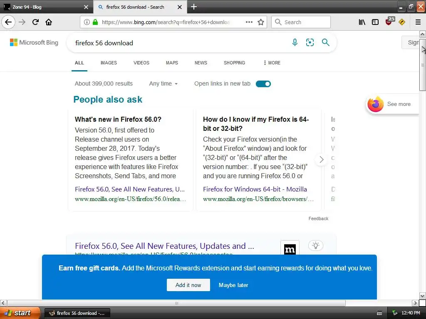Screen dimensions: 426x319
Task: Open the Windows start button
Action: tap(20, 313)
